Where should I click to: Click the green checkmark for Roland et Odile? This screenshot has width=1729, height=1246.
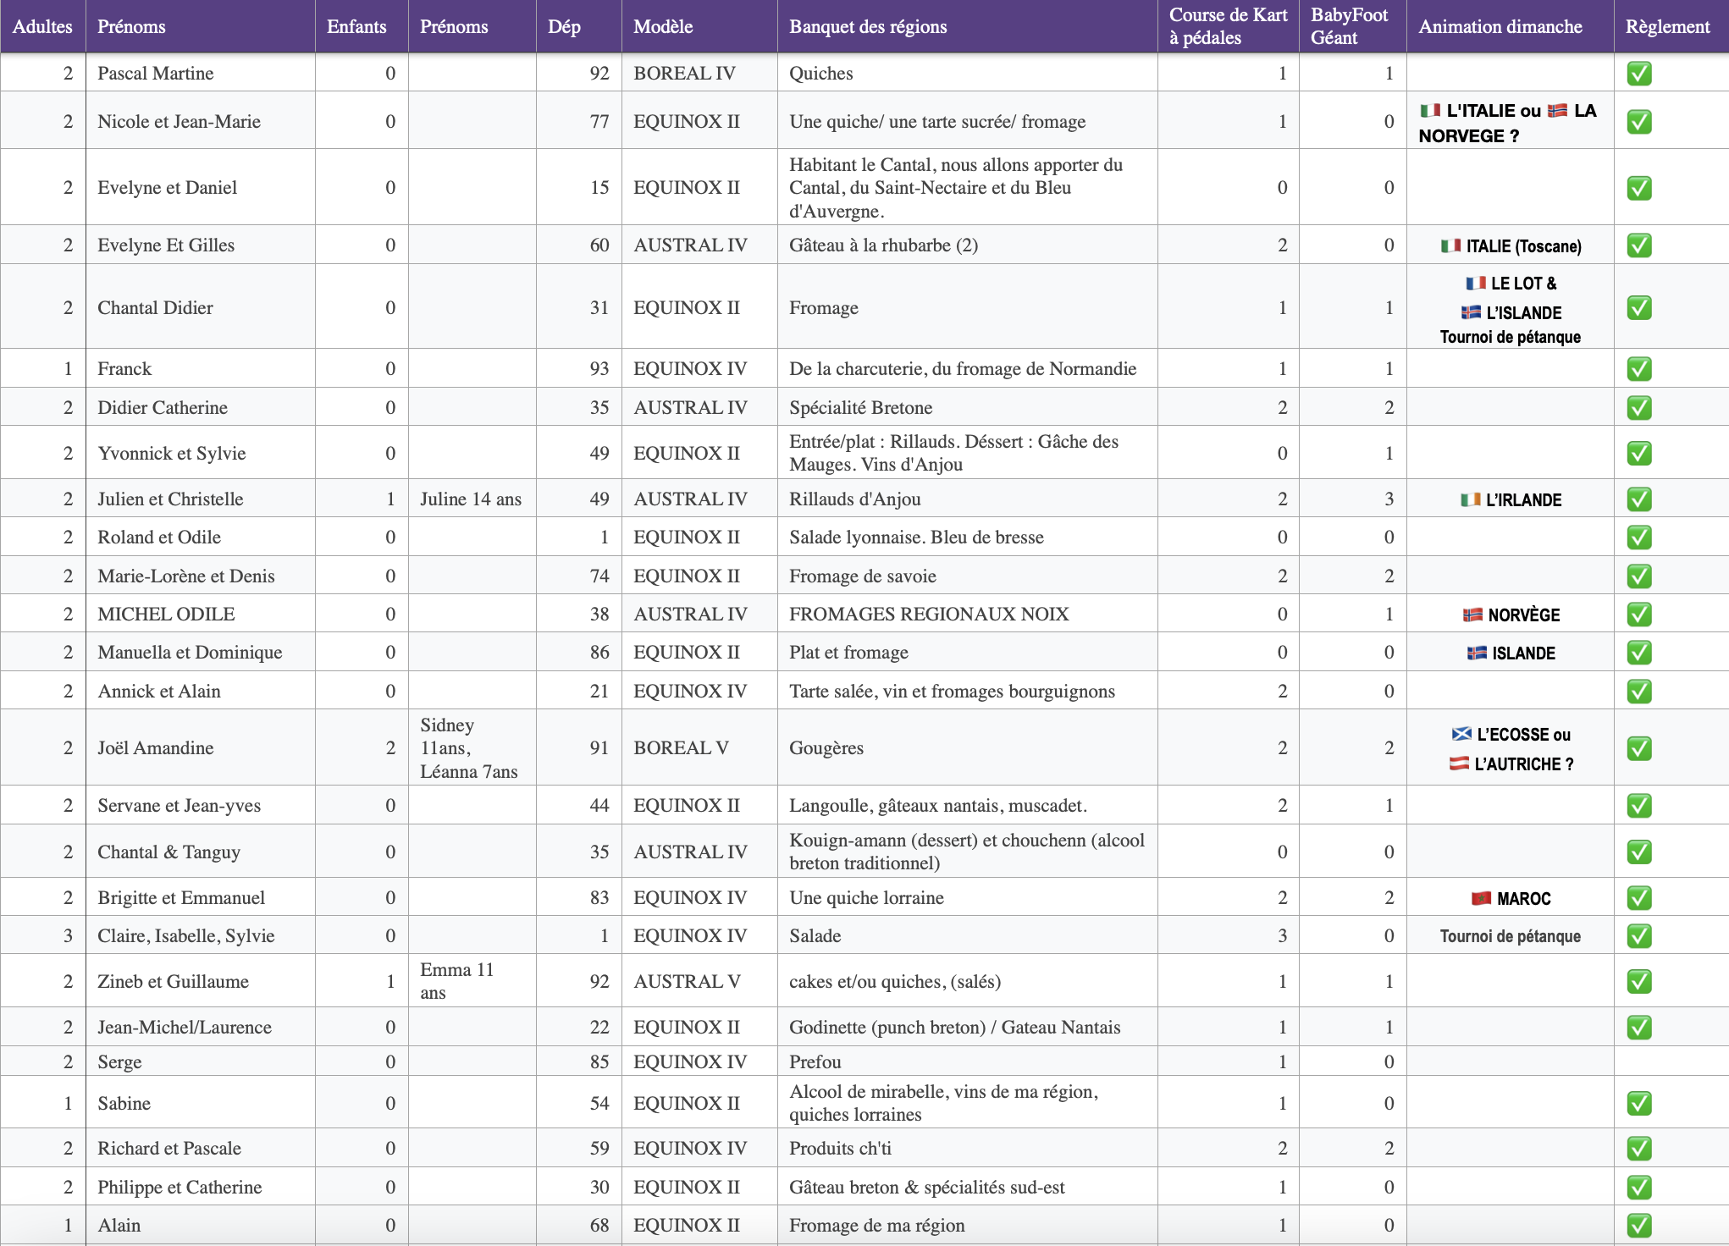click(x=1639, y=538)
